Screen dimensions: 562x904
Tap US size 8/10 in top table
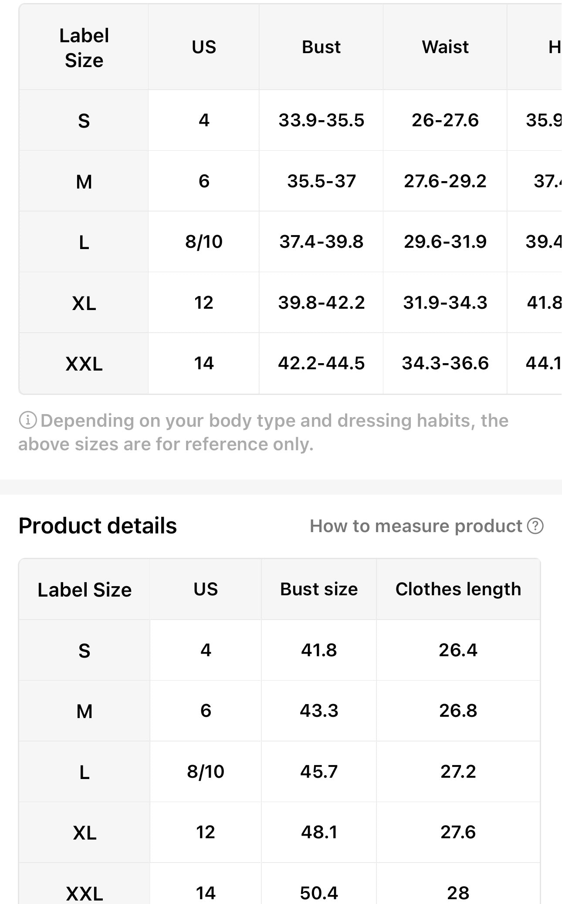204,242
